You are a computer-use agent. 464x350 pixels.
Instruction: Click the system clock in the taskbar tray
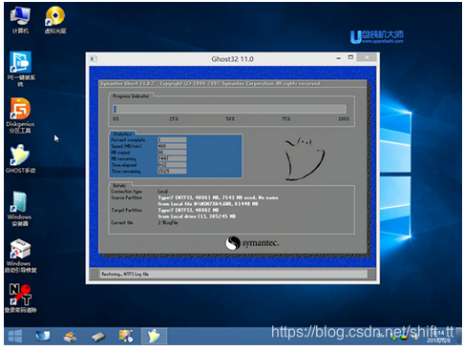pos(439,337)
